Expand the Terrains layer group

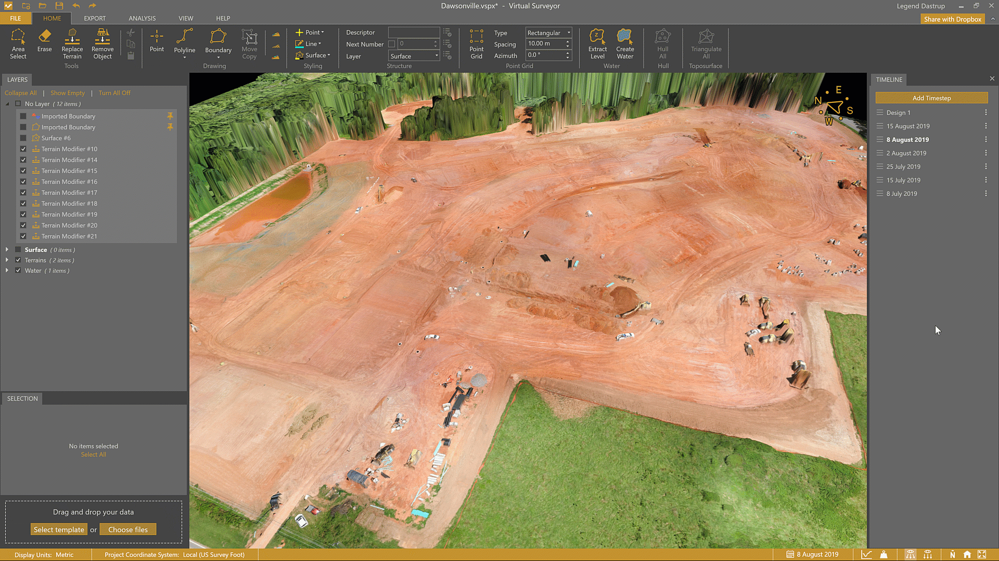pyautogui.click(x=7, y=260)
